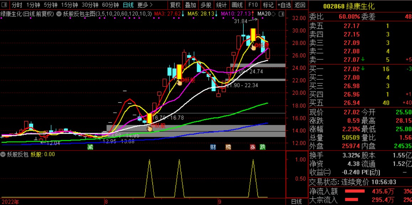Toggle 复权 price adjustment

point(175,5)
